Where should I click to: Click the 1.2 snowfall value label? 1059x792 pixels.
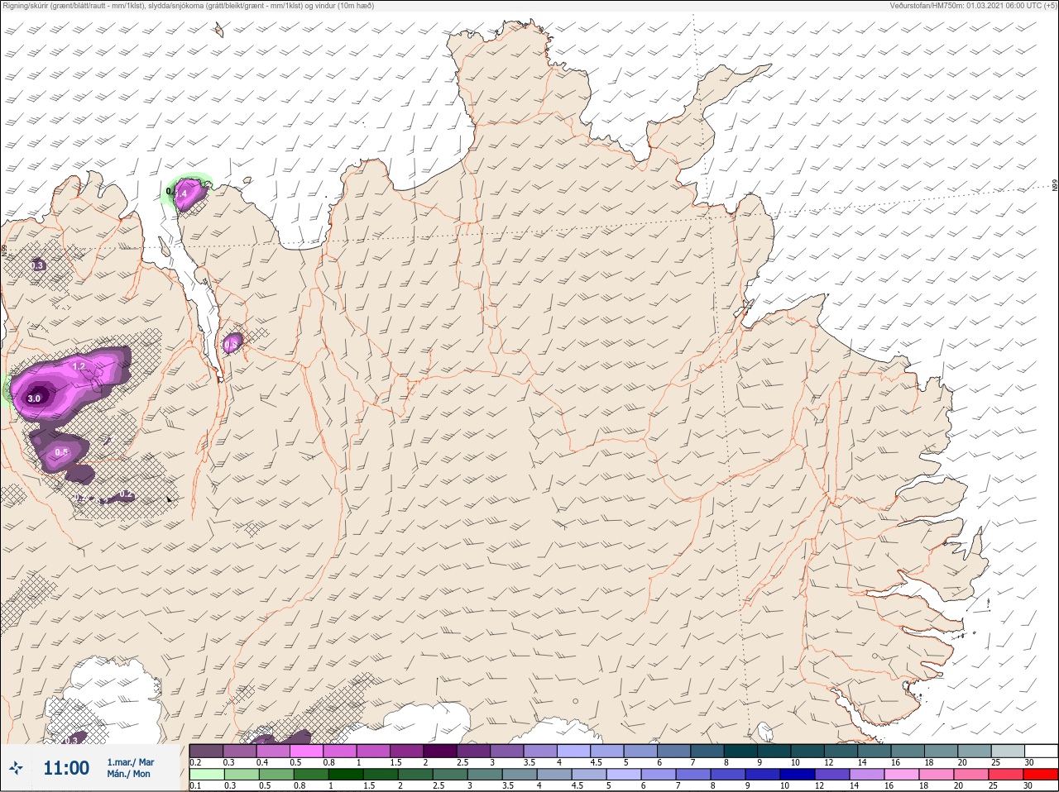tap(79, 365)
